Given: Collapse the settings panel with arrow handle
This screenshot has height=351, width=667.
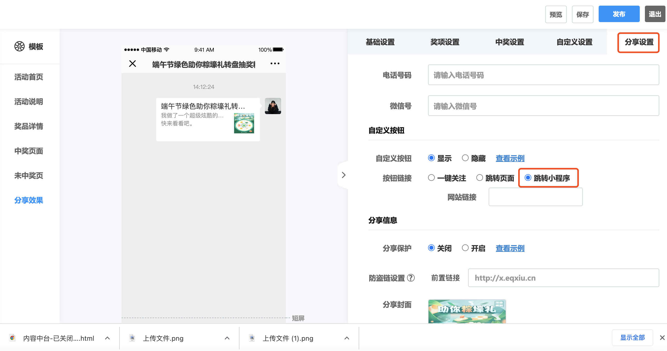Looking at the screenshot, I should point(343,175).
